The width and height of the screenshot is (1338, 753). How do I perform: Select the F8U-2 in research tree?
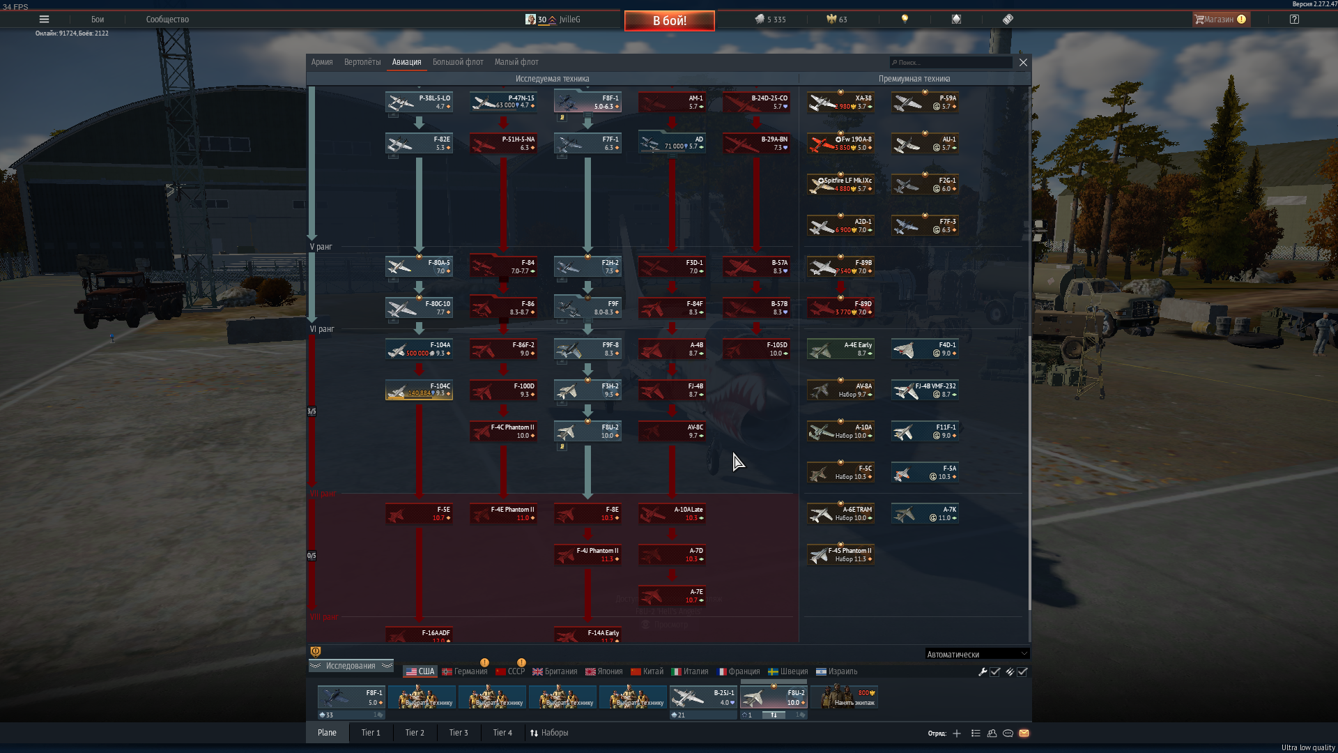pos(587,432)
